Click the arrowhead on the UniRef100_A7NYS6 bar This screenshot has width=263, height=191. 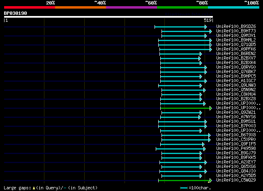pyautogui.click(x=200, y=117)
